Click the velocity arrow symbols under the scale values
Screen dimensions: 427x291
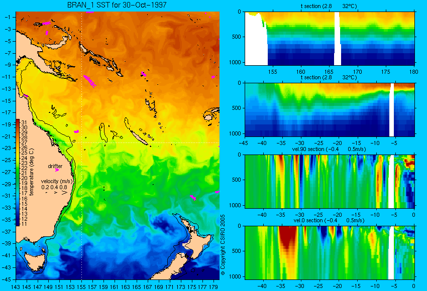(56, 193)
